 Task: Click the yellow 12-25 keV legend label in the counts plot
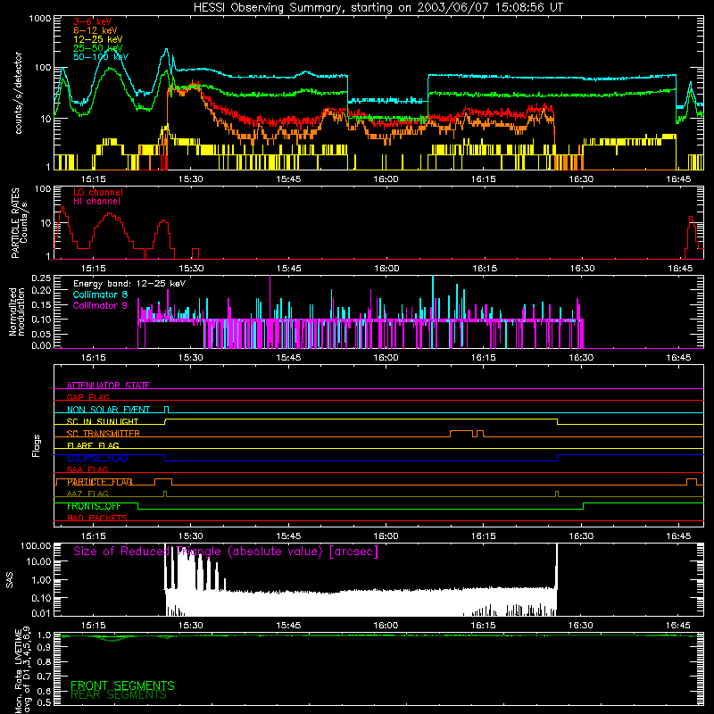pos(98,39)
